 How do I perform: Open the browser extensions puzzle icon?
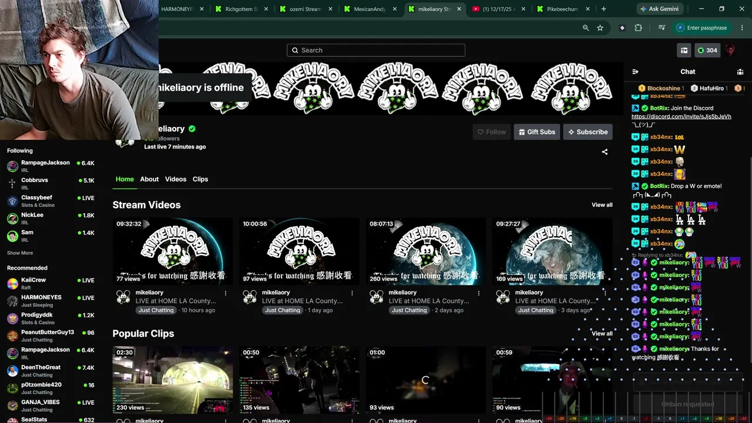point(639,28)
